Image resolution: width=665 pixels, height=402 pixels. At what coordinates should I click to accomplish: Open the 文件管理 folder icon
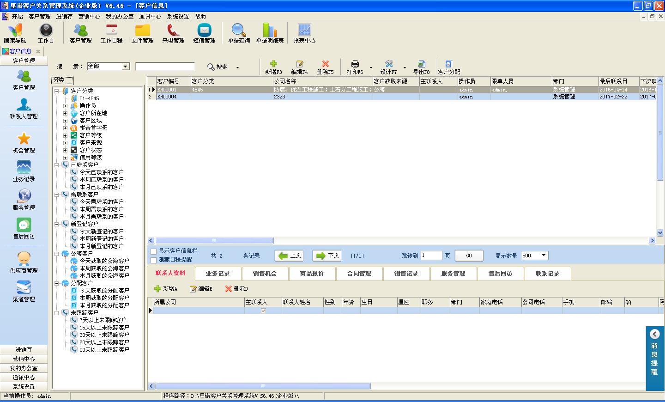coord(142,33)
